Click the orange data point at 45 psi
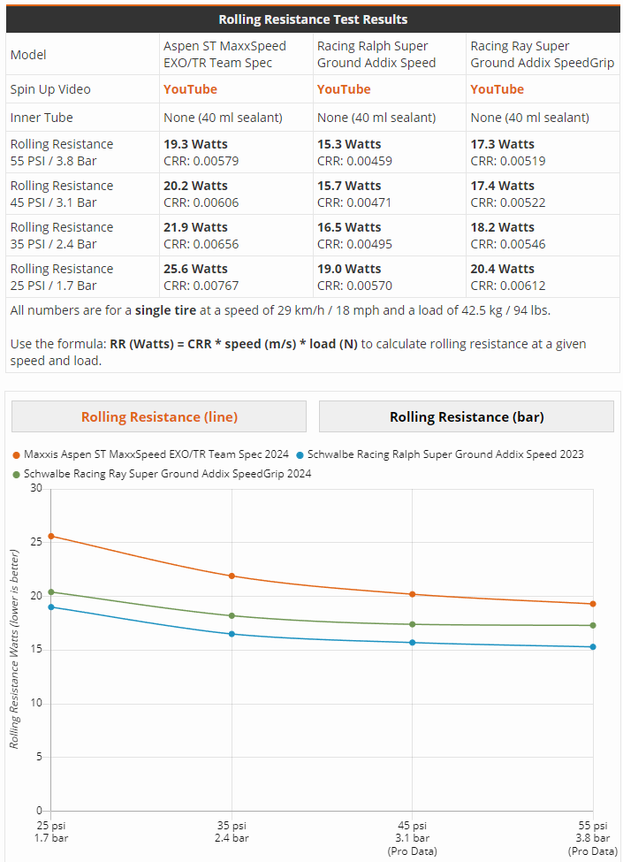The image size is (623, 862). (413, 594)
